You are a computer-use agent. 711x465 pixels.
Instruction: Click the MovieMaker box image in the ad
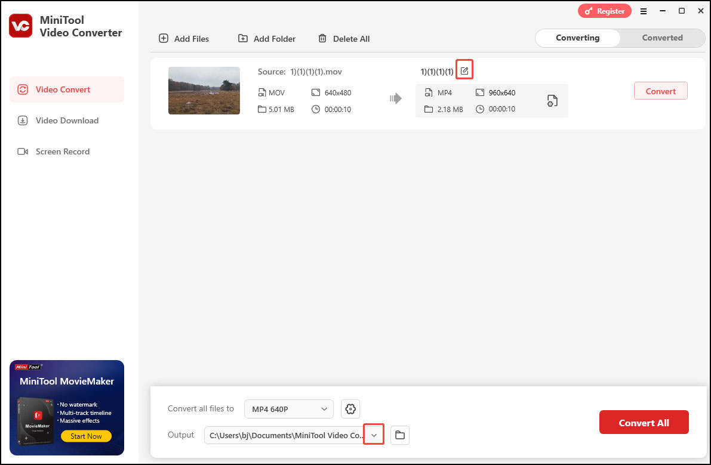pos(36,421)
